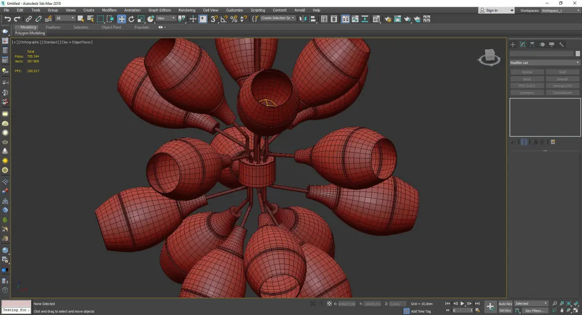Switch to the Hierarchy panel icon

coord(533,45)
